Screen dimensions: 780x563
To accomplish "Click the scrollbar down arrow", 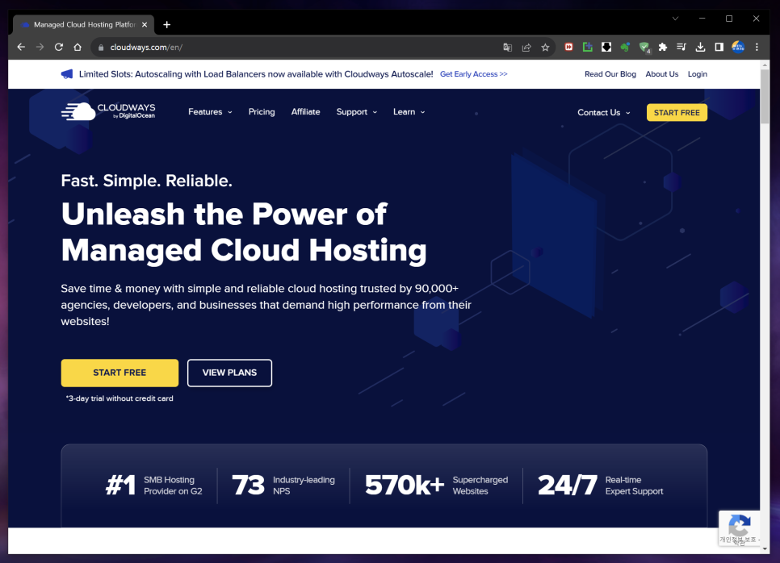I will 765,549.
